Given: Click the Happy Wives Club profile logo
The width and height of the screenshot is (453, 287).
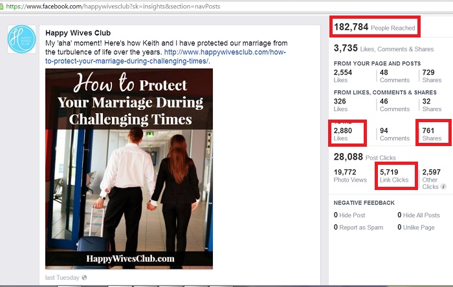Looking at the screenshot, I should coord(21,39).
